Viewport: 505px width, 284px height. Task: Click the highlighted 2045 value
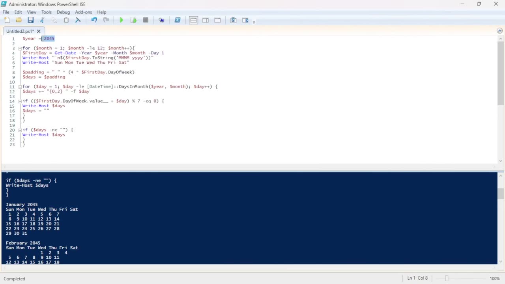pyautogui.click(x=49, y=39)
